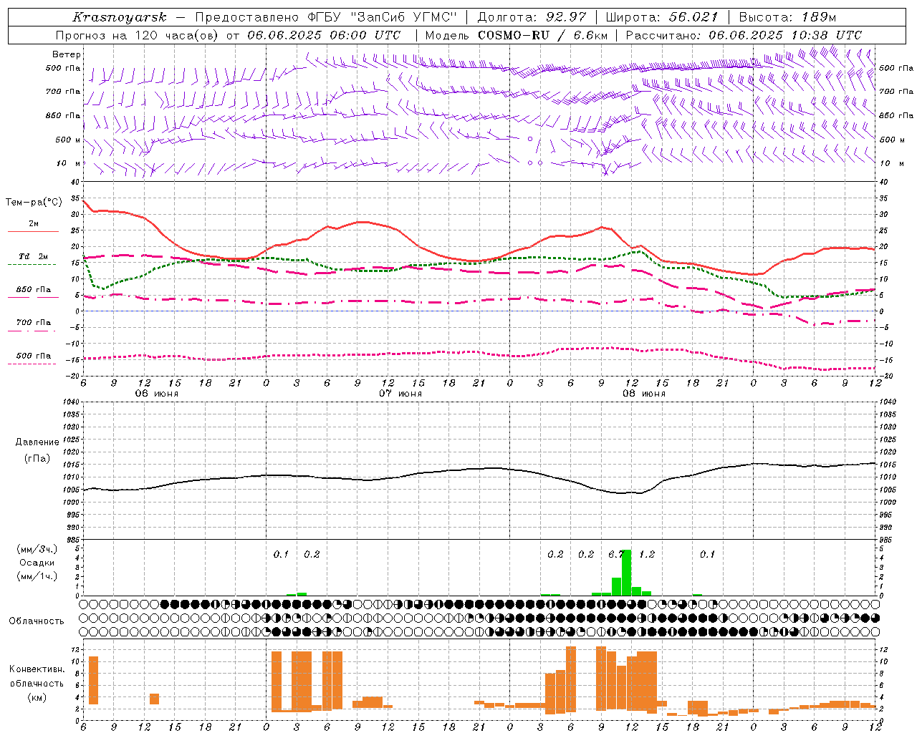Click the 'Td 2м' dew point legend entry
Viewport: 917px width, 733px height.
[x=33, y=256]
